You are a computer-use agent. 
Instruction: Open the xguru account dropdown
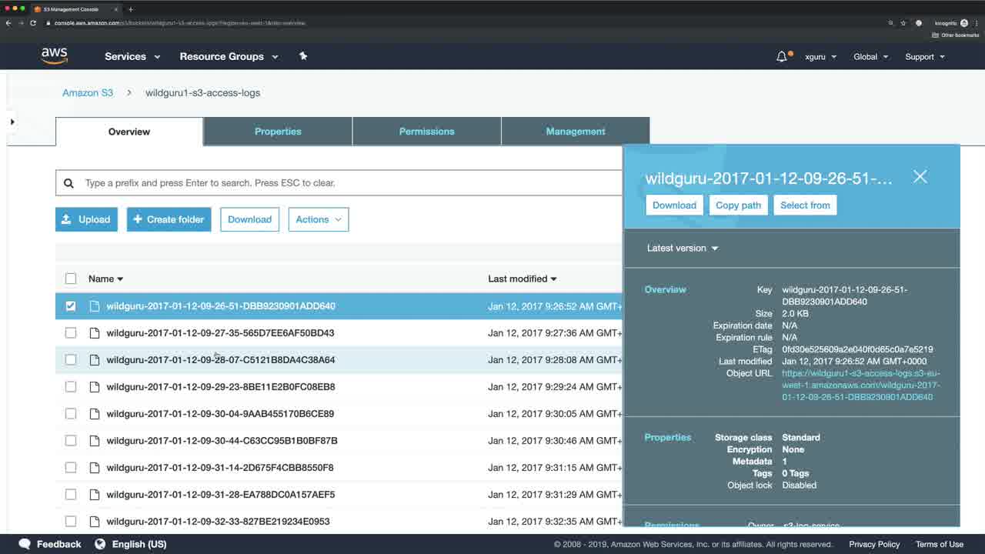[x=820, y=57]
